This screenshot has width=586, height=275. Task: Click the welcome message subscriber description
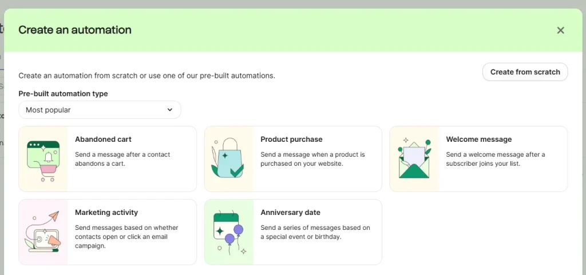(x=495, y=159)
